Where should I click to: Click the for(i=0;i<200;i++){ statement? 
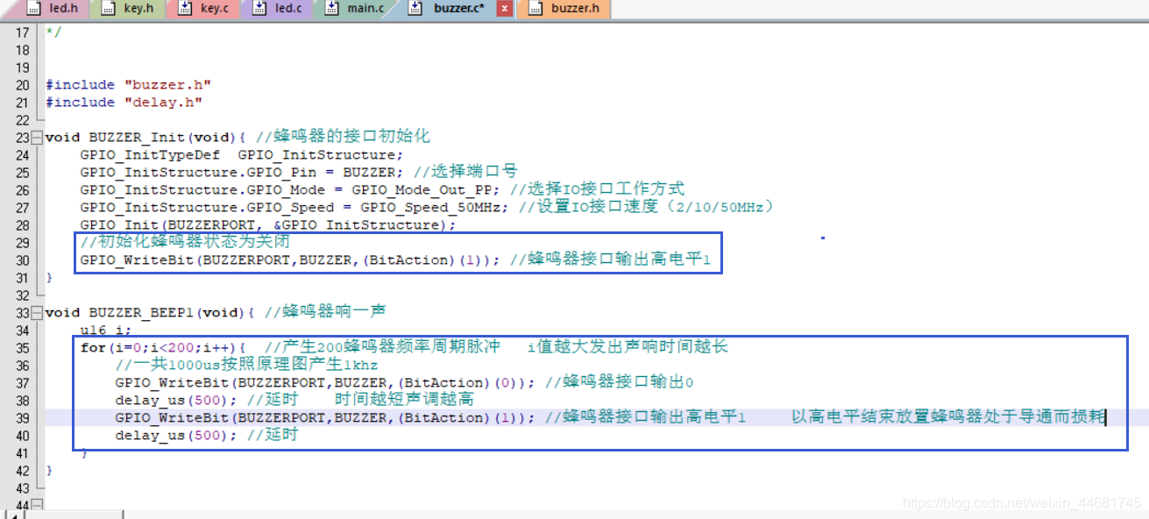[x=163, y=348]
